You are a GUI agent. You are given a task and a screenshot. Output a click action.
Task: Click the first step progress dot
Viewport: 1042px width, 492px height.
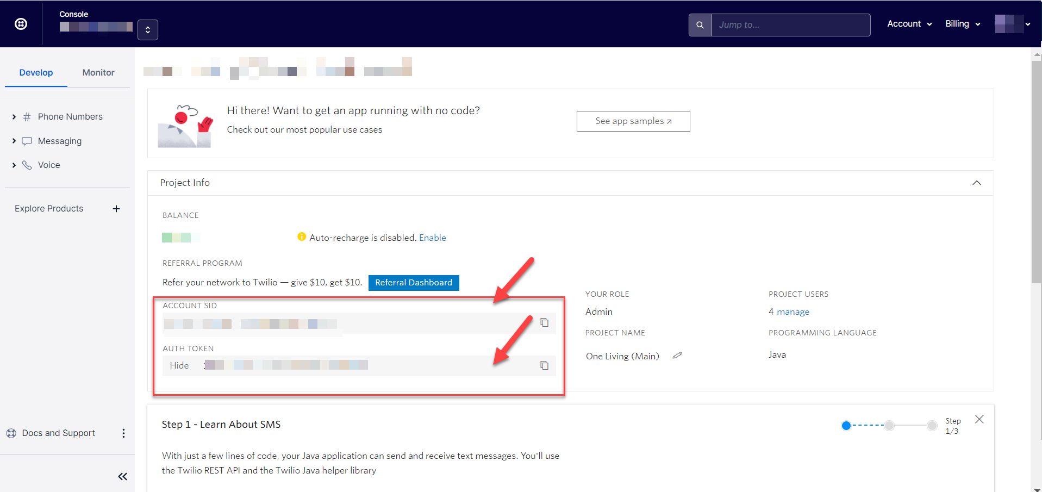tap(846, 426)
